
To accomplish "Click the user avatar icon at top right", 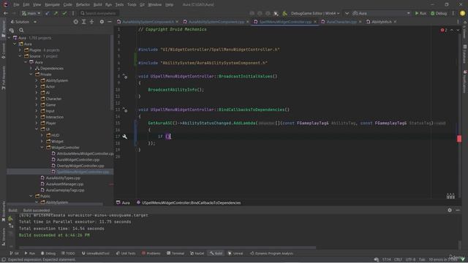I will point(462,13).
